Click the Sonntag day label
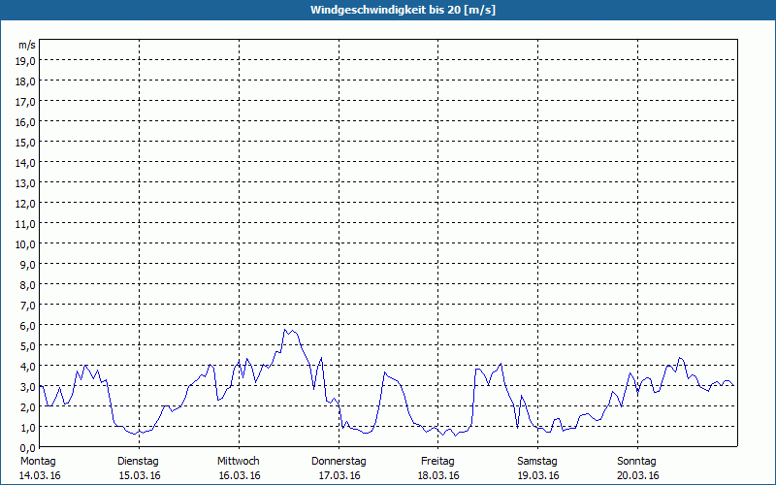 [x=636, y=462]
